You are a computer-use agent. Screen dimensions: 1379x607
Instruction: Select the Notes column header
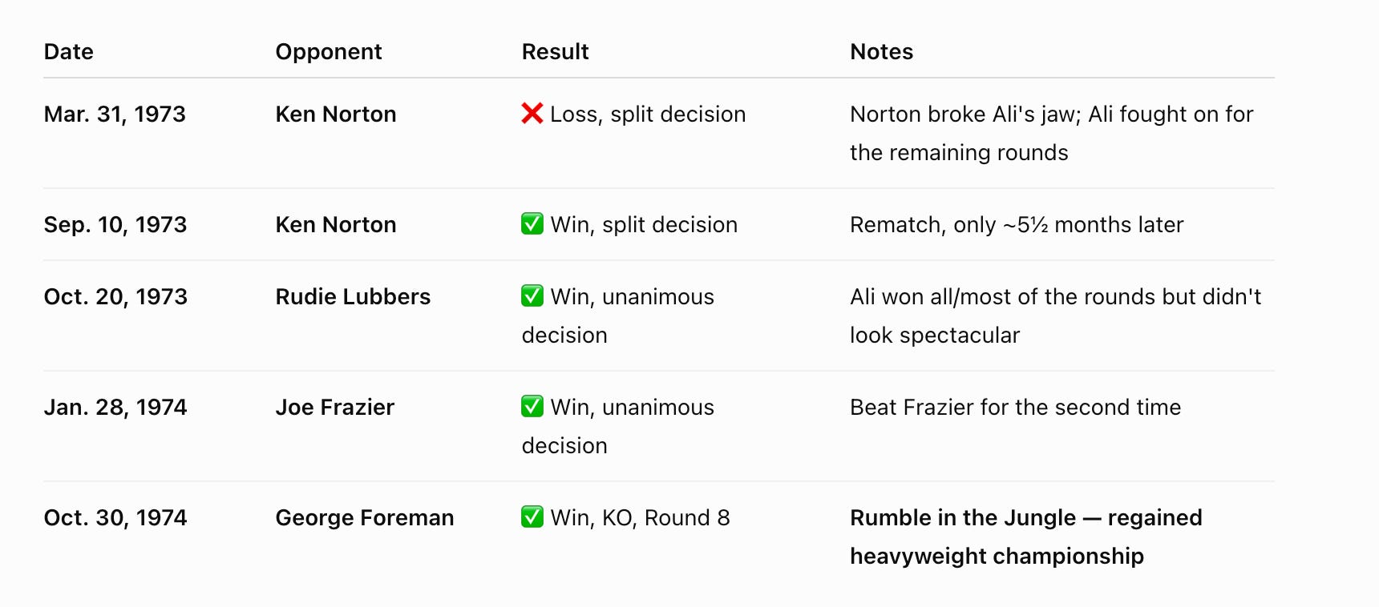882,52
